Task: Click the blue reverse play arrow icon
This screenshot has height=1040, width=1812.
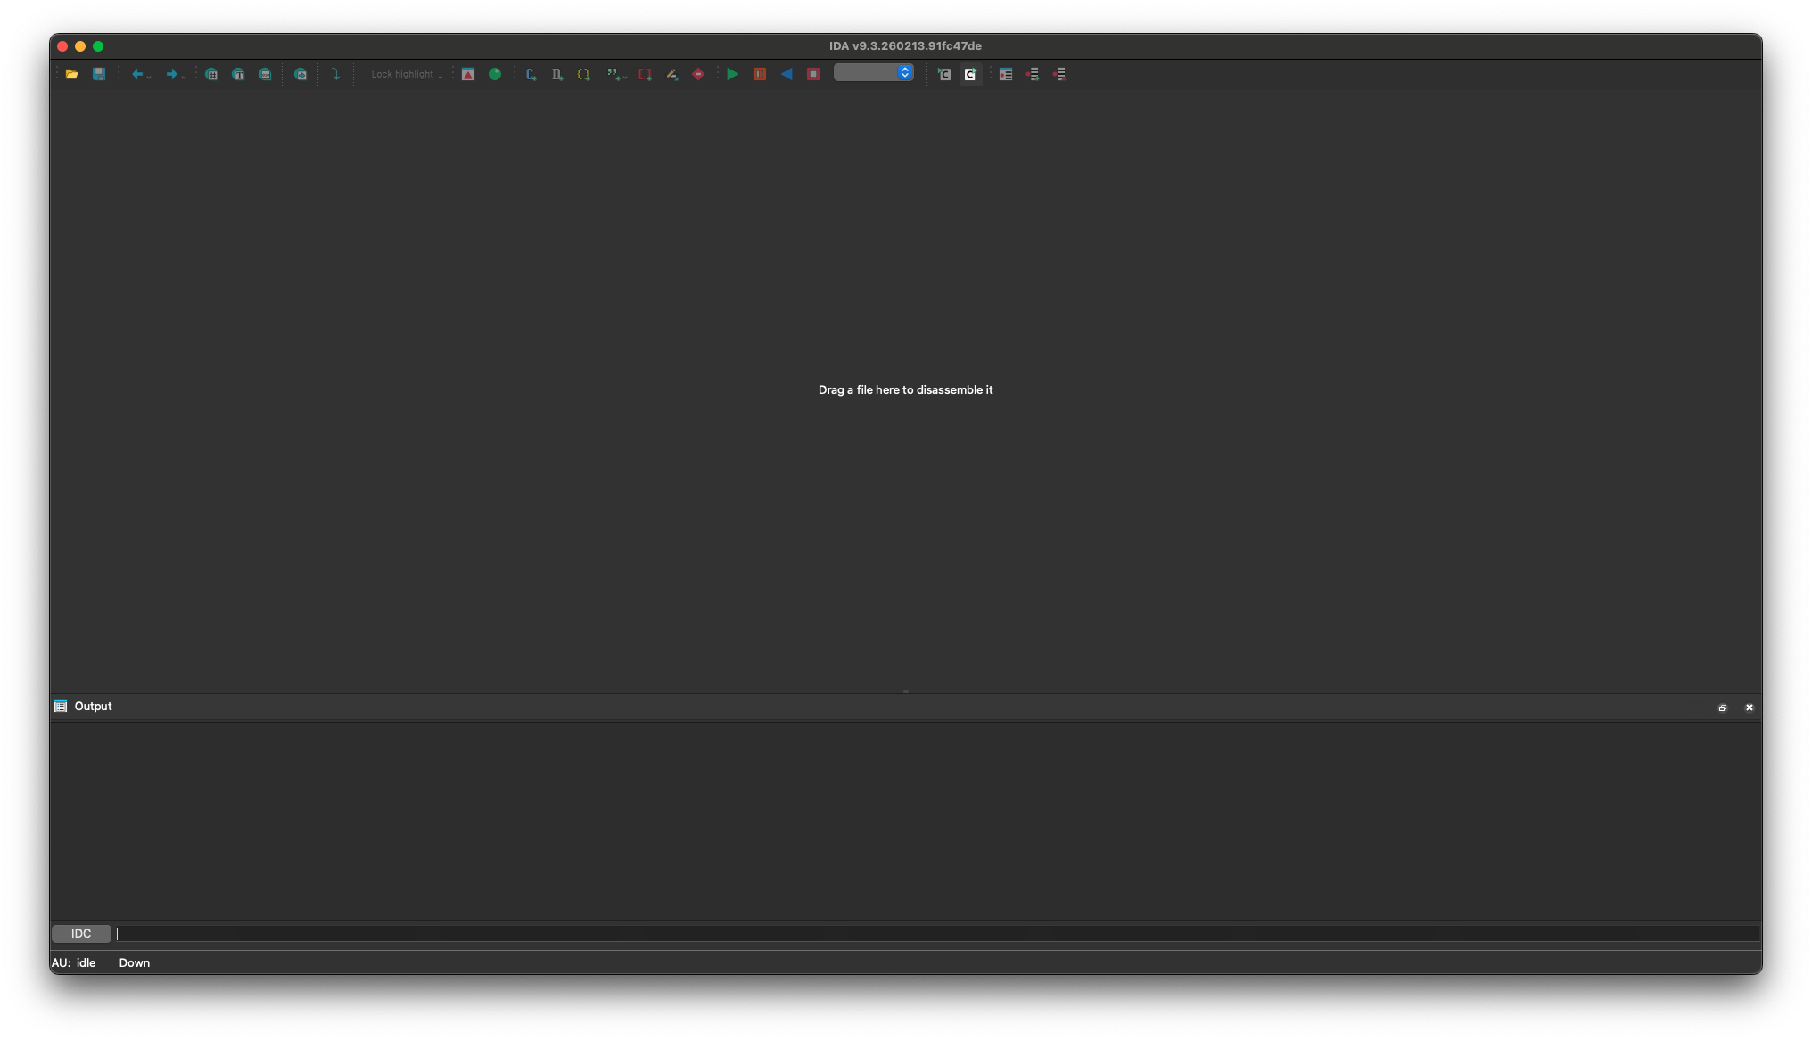Action: [x=787, y=74]
